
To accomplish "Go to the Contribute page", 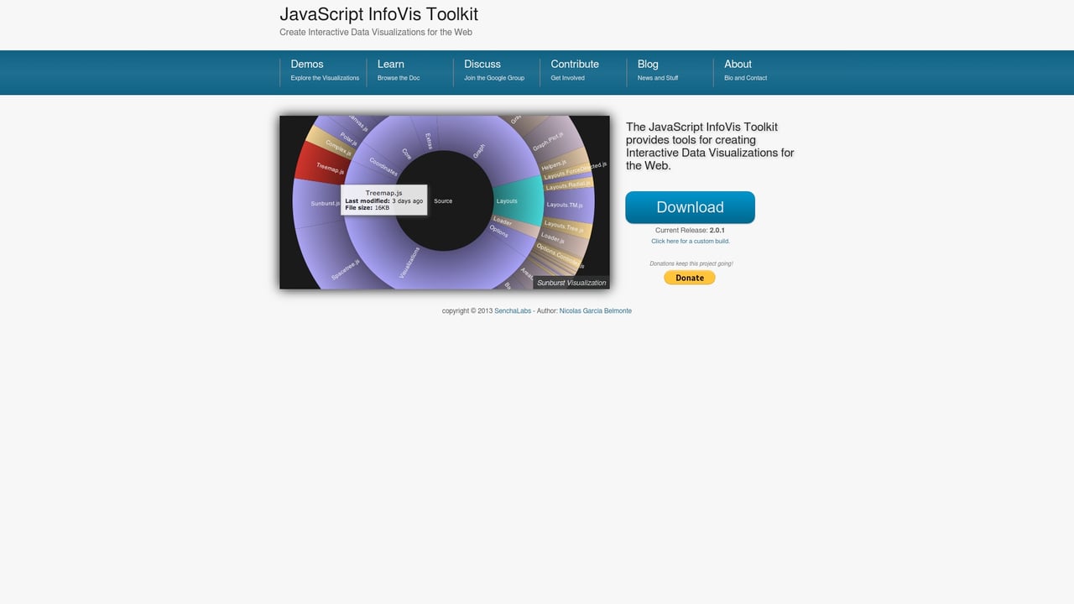I will click(x=574, y=64).
